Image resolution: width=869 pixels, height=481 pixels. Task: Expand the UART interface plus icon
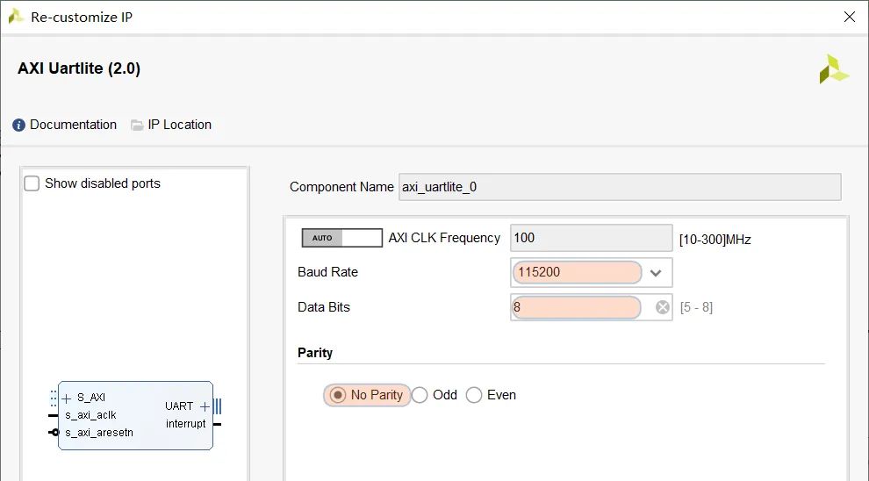click(205, 406)
